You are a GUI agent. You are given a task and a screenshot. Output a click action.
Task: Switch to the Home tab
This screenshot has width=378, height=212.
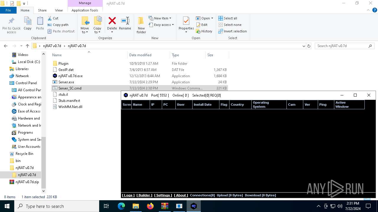click(25, 10)
